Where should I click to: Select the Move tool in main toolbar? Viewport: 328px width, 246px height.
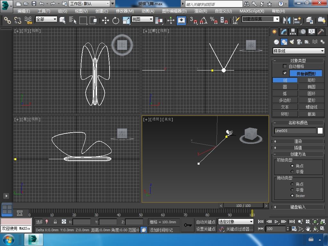(105, 20)
